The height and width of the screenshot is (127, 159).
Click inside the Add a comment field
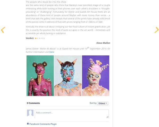tap(72, 114)
